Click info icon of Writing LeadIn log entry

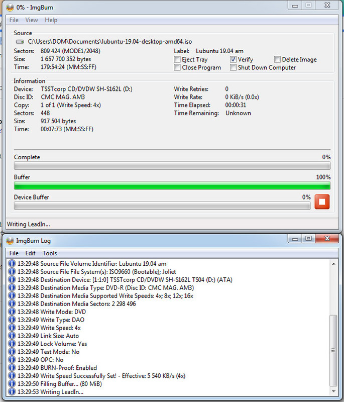[x=12, y=391]
